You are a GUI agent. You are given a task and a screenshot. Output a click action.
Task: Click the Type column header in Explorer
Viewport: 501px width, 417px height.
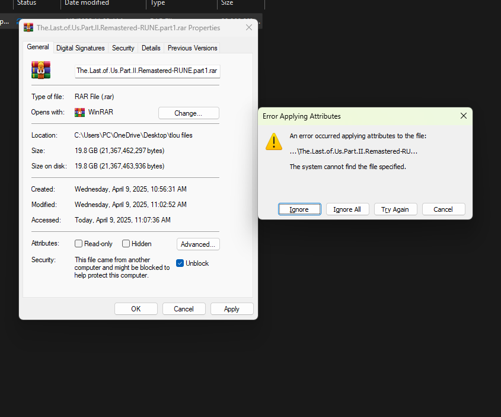181,3
